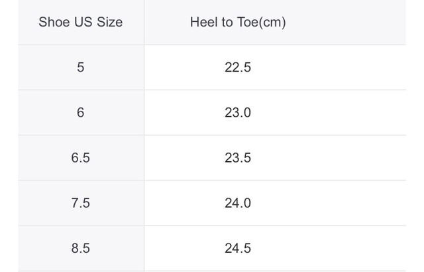Click blank area right of Heel to Toe header

tap(346, 22)
